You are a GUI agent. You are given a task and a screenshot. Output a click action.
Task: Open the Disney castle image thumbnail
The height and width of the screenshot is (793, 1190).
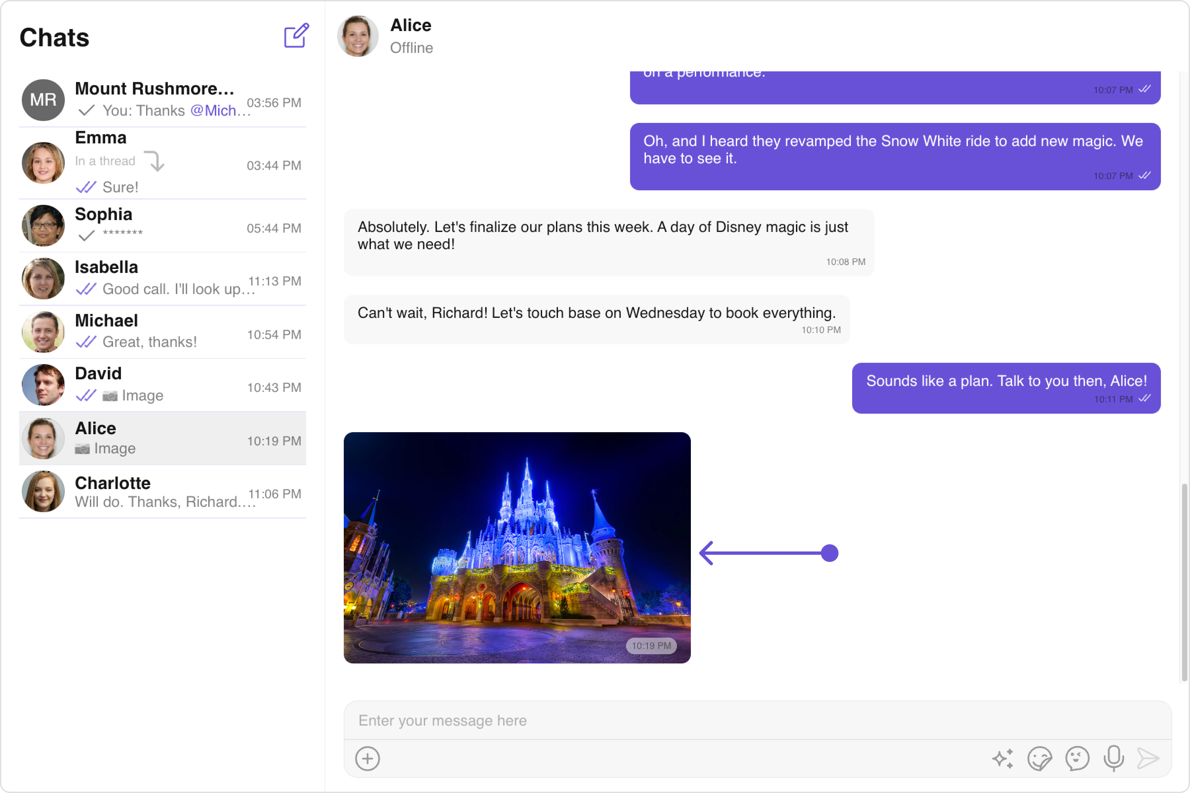[x=517, y=547]
